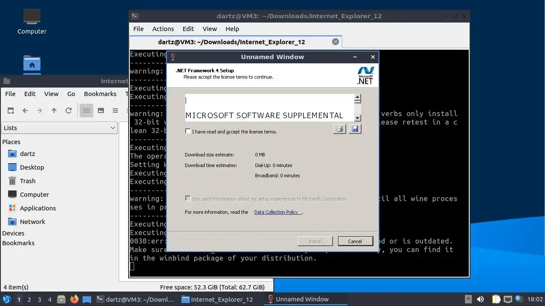Click the wine glass icon in setup title bar
The height and width of the screenshot is (306, 545).
(x=173, y=57)
